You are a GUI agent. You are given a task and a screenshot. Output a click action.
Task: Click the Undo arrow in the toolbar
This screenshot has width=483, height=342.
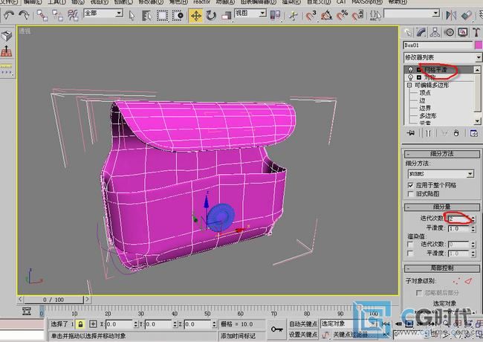[9, 15]
